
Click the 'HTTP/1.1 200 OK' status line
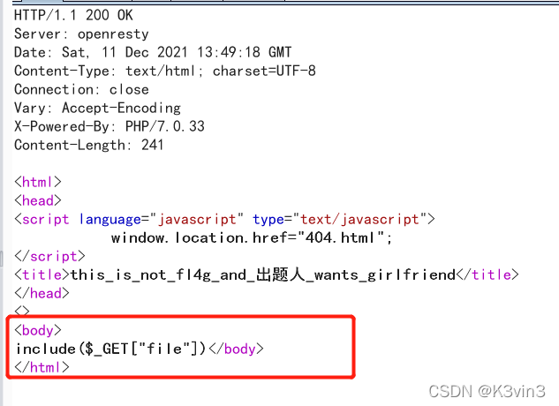point(73,15)
